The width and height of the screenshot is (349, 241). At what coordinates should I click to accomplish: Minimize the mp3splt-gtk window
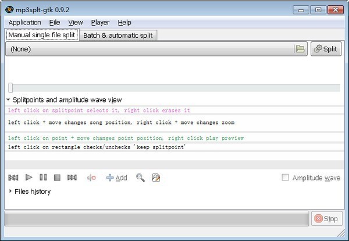301,10
